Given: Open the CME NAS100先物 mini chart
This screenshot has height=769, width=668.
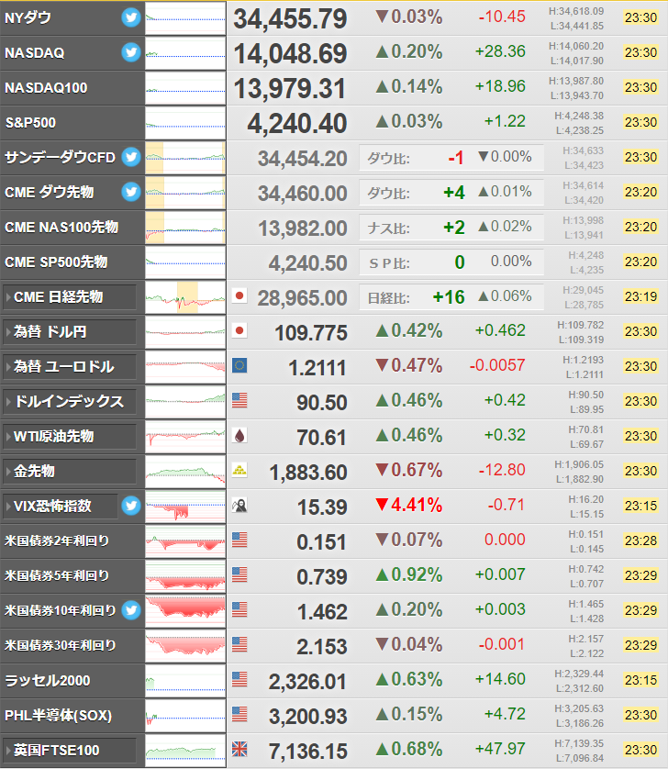Looking at the screenshot, I should [185, 227].
